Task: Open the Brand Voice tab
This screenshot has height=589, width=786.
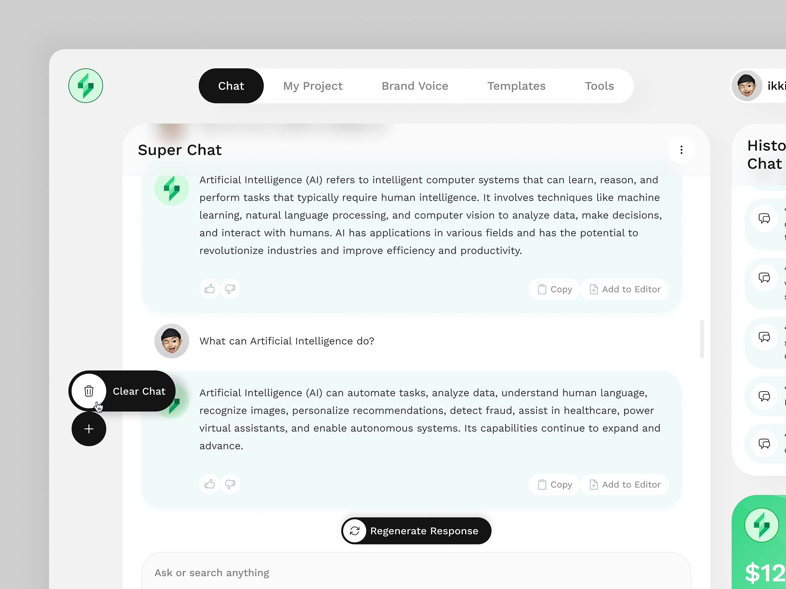Action: [415, 86]
